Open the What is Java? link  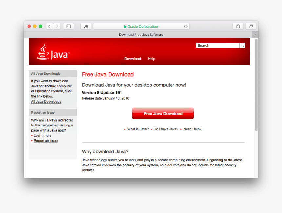(x=138, y=129)
